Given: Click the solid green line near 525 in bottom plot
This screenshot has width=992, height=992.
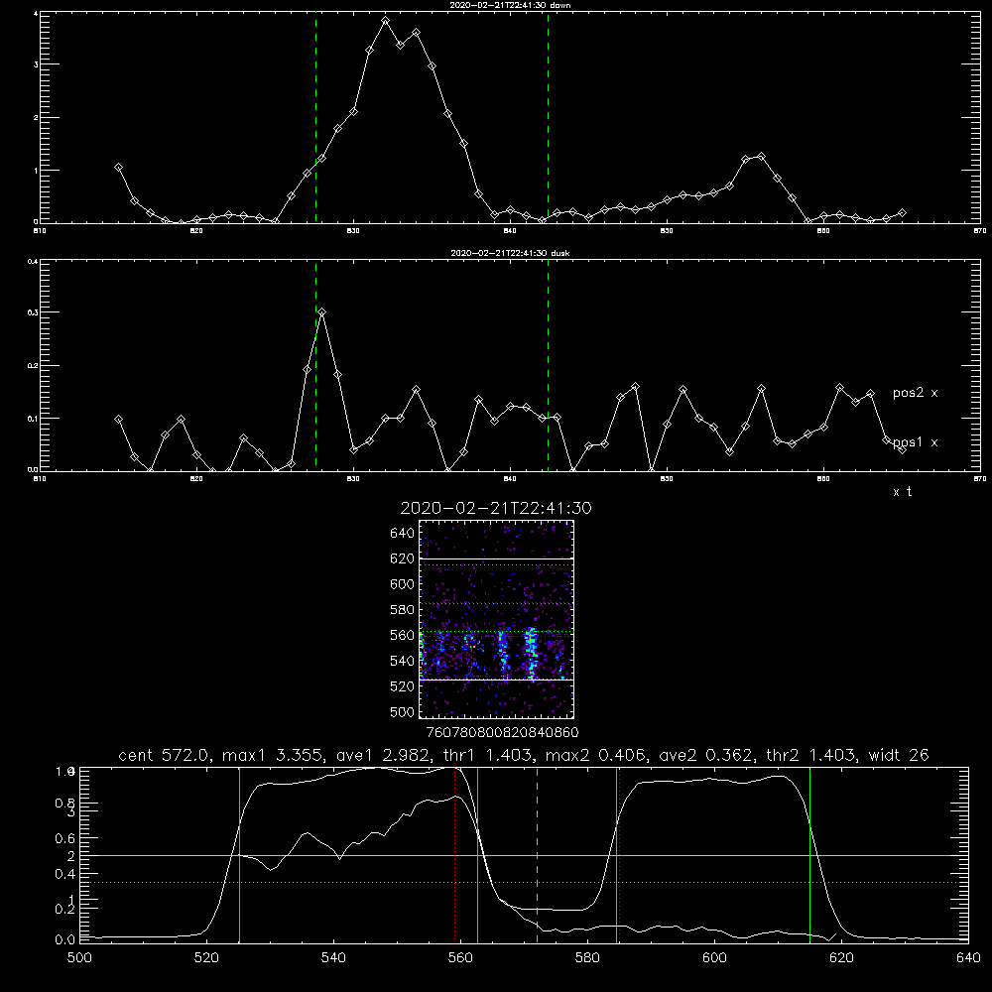Looking at the screenshot, I should (x=239, y=855).
